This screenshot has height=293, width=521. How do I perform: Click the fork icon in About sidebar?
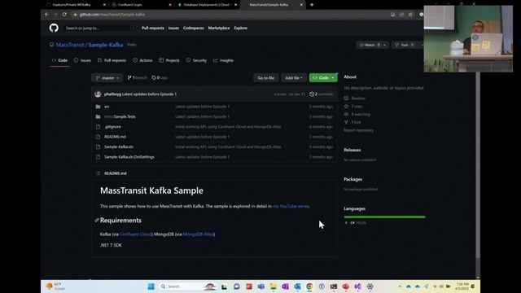click(346, 122)
